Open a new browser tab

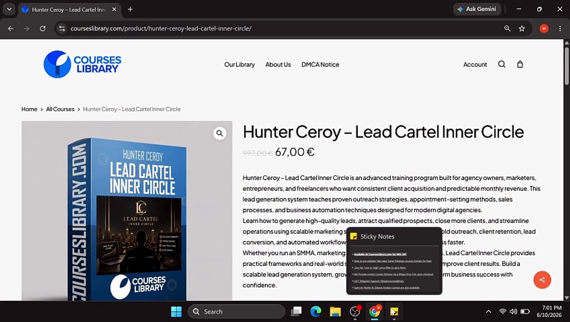click(x=130, y=9)
